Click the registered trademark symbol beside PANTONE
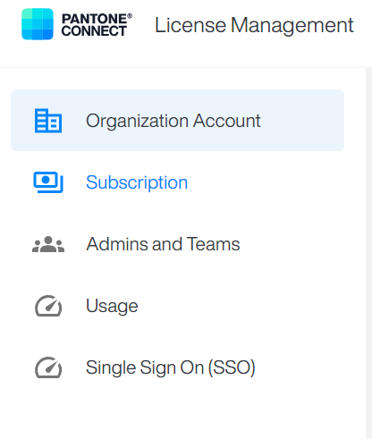 [130, 16]
